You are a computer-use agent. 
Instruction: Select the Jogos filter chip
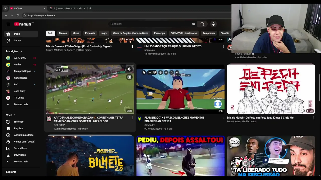pyautogui.click(x=104, y=33)
